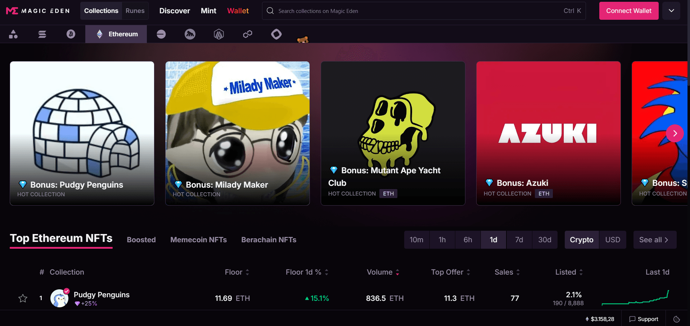Click the Last 1d column header

657,272
